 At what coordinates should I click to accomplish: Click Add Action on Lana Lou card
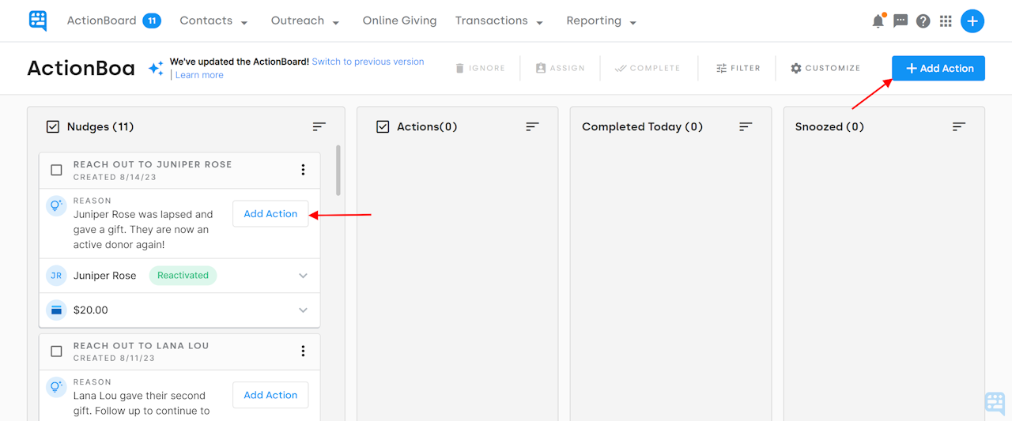(x=270, y=395)
